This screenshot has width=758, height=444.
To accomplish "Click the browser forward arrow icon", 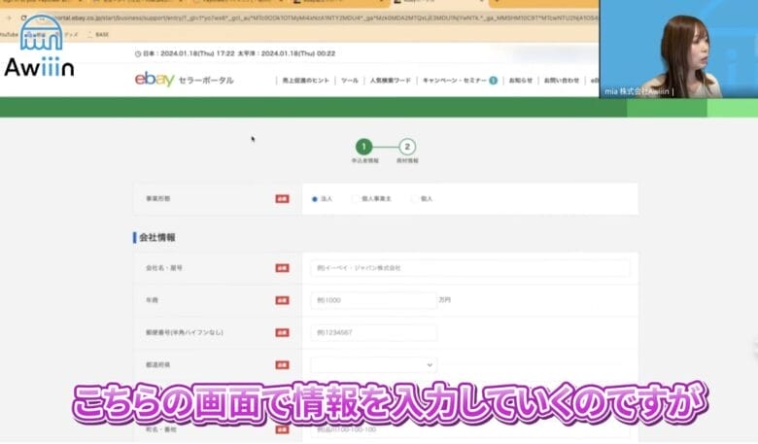I will pyautogui.click(x=9, y=17).
